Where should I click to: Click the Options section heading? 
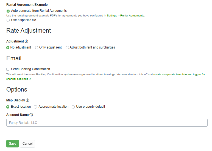point(17,89)
